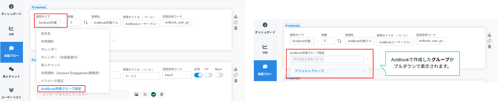Viewport: 498px width, 102px height.
Task: Expand the 質問タイプ list via its down chevron, right screenshot
Action: (x=317, y=41)
